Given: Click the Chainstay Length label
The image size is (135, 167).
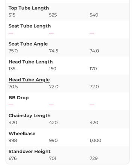Looking at the screenshot, I should (x=30, y=116).
